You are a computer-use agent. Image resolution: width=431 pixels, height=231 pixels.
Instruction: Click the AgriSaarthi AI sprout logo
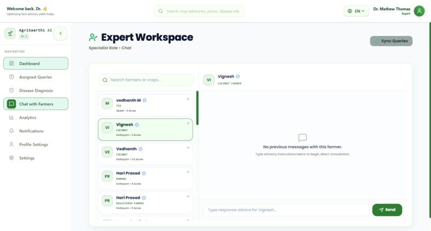(10, 34)
